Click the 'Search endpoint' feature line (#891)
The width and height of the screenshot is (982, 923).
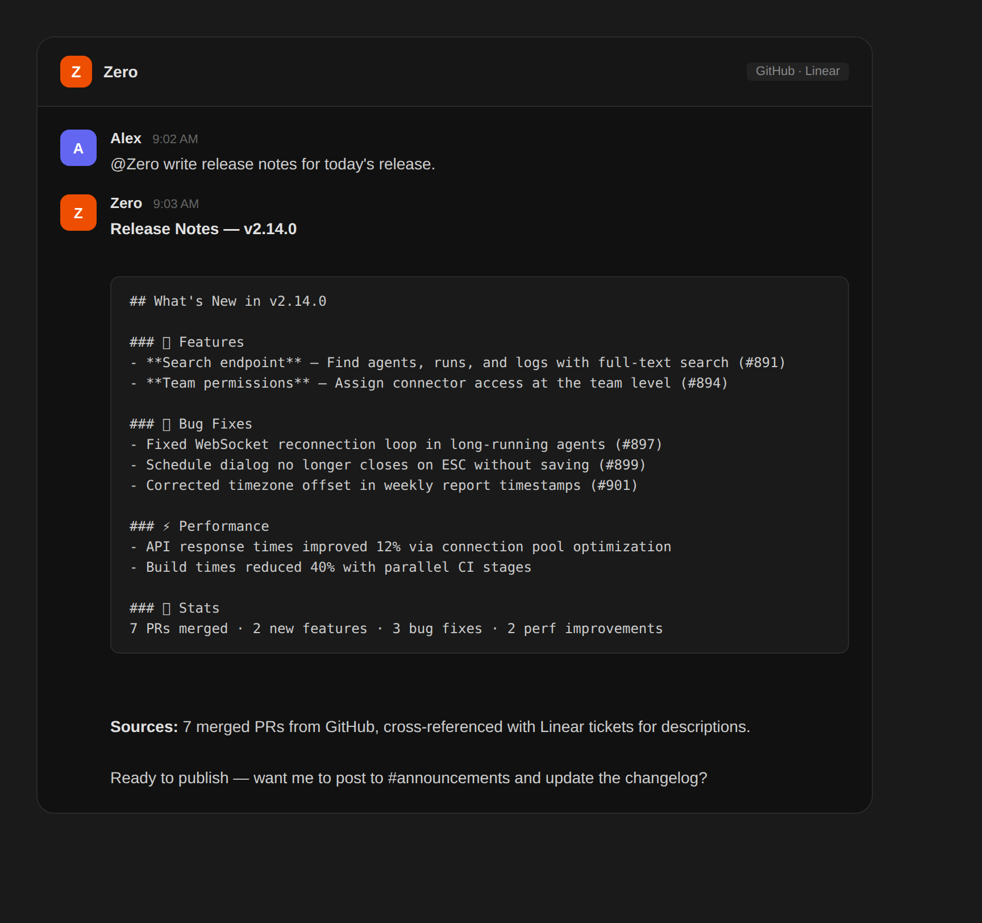pyautogui.click(x=457, y=363)
